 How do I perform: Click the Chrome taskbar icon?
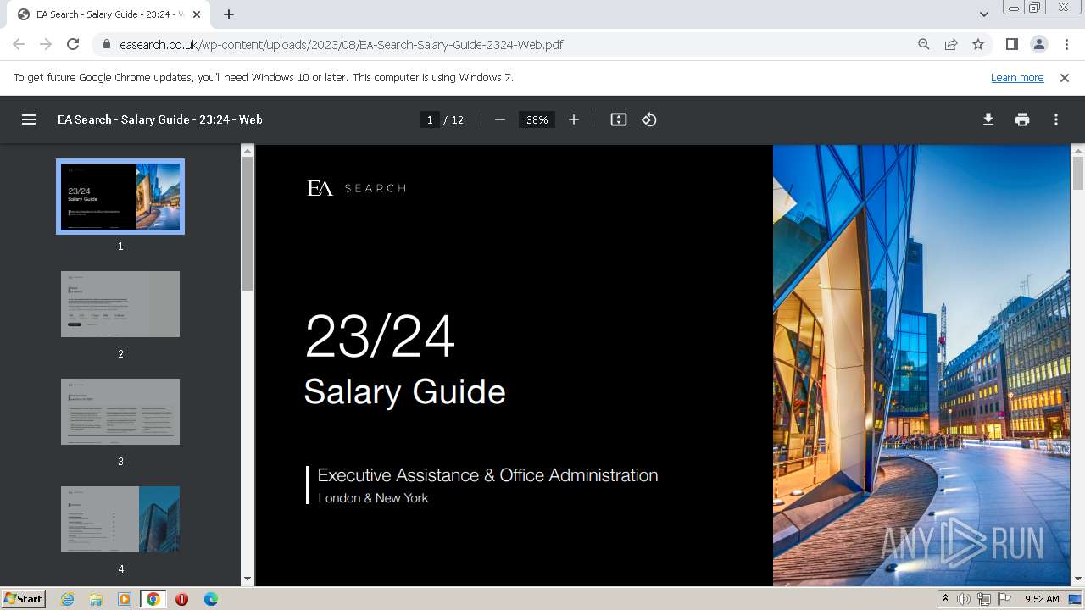[153, 599]
